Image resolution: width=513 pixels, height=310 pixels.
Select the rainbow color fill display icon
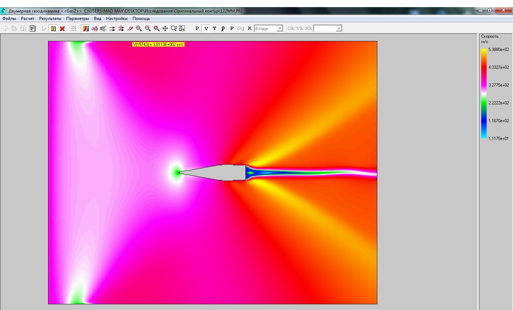[x=85, y=29]
